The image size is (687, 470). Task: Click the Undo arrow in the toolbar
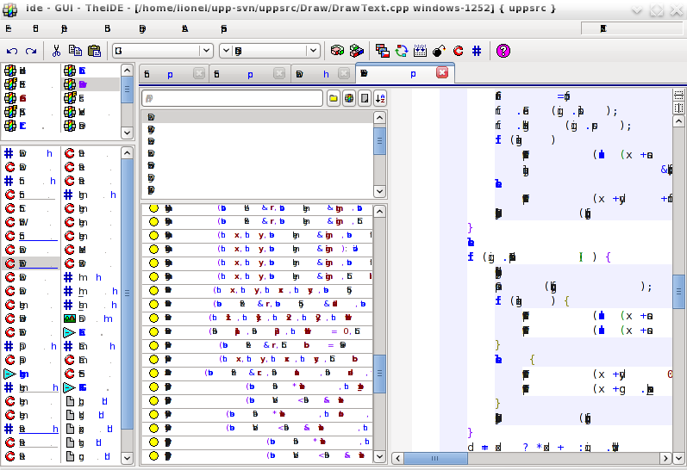click(x=12, y=51)
